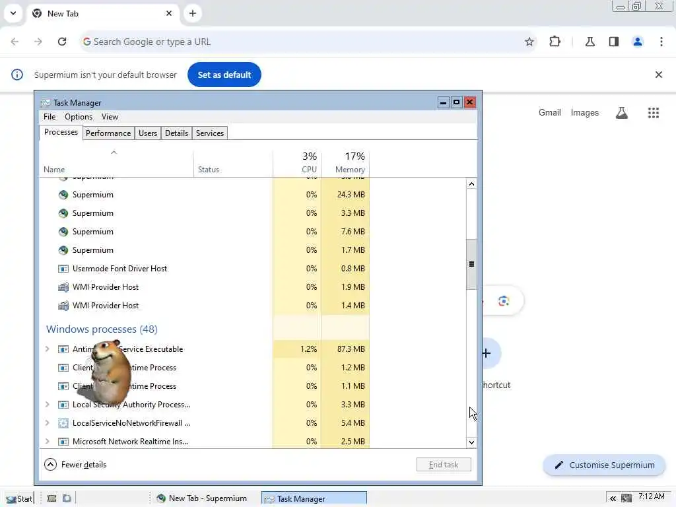Click the Task Manager scrollbar thumb
The width and height of the screenshot is (676, 507).
click(x=471, y=264)
